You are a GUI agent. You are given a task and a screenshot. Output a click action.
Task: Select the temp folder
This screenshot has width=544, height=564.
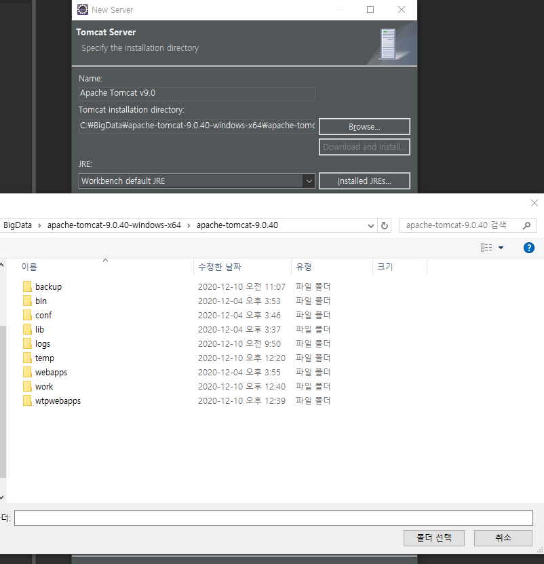(x=45, y=358)
